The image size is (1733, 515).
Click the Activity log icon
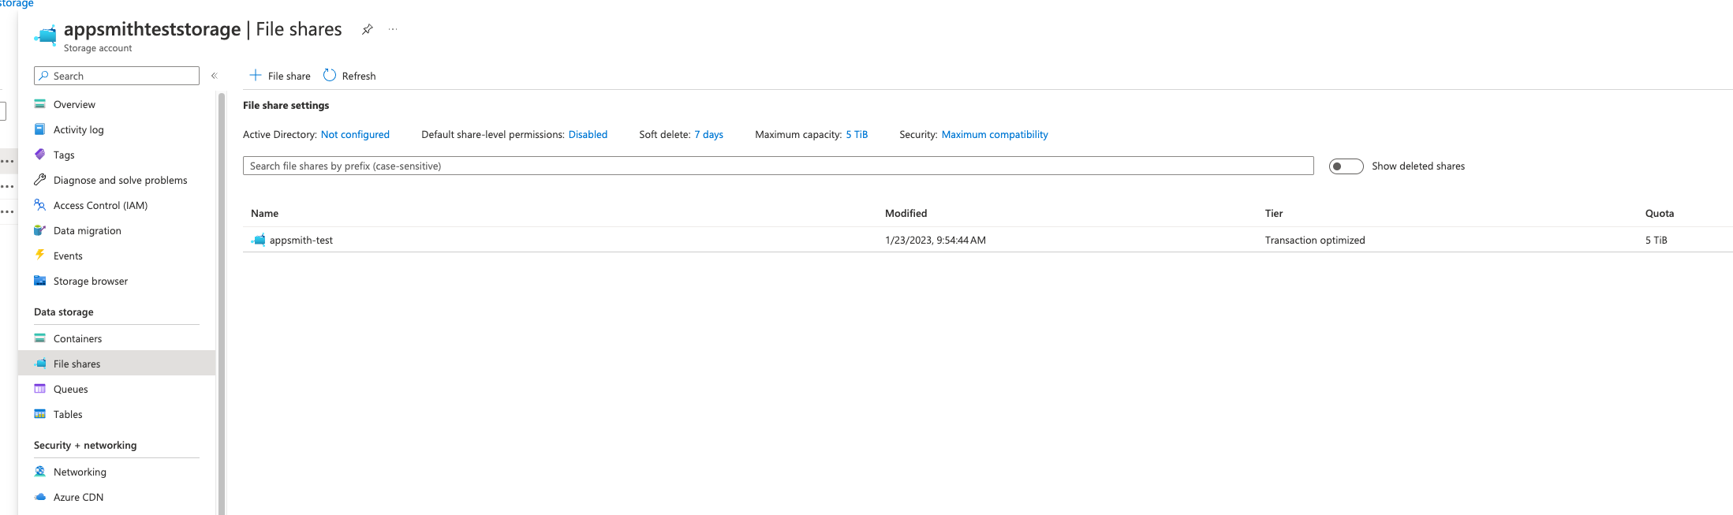39,129
